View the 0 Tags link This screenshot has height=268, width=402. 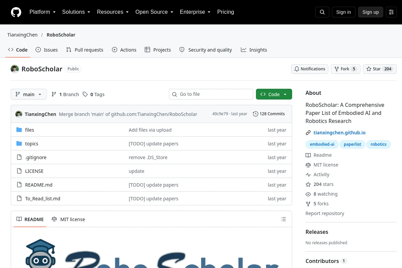coord(94,94)
